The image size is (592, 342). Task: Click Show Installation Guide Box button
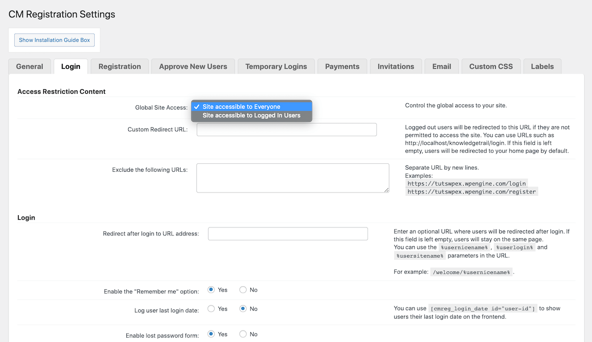coord(54,40)
